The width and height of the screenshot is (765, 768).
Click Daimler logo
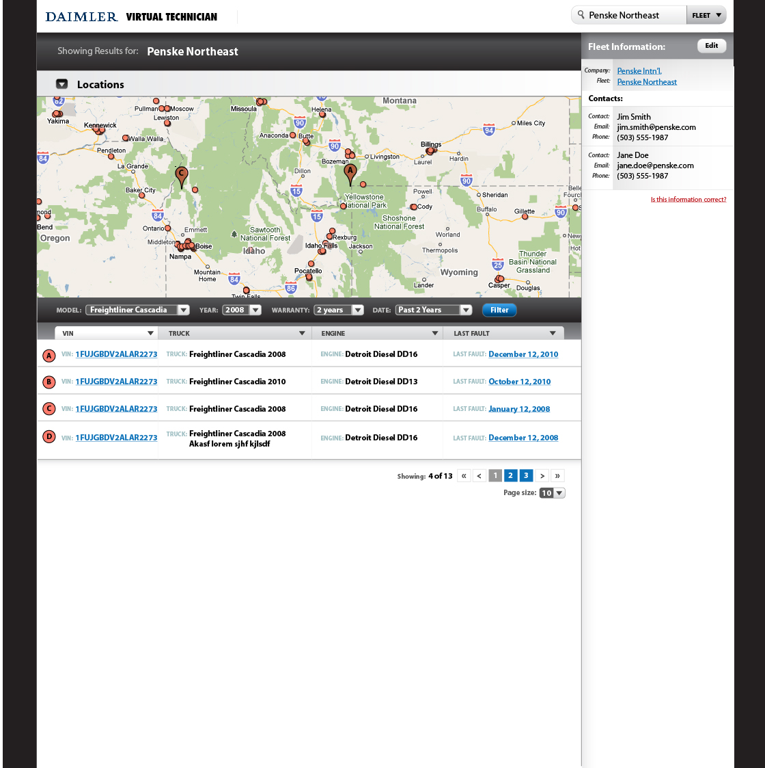(81, 17)
